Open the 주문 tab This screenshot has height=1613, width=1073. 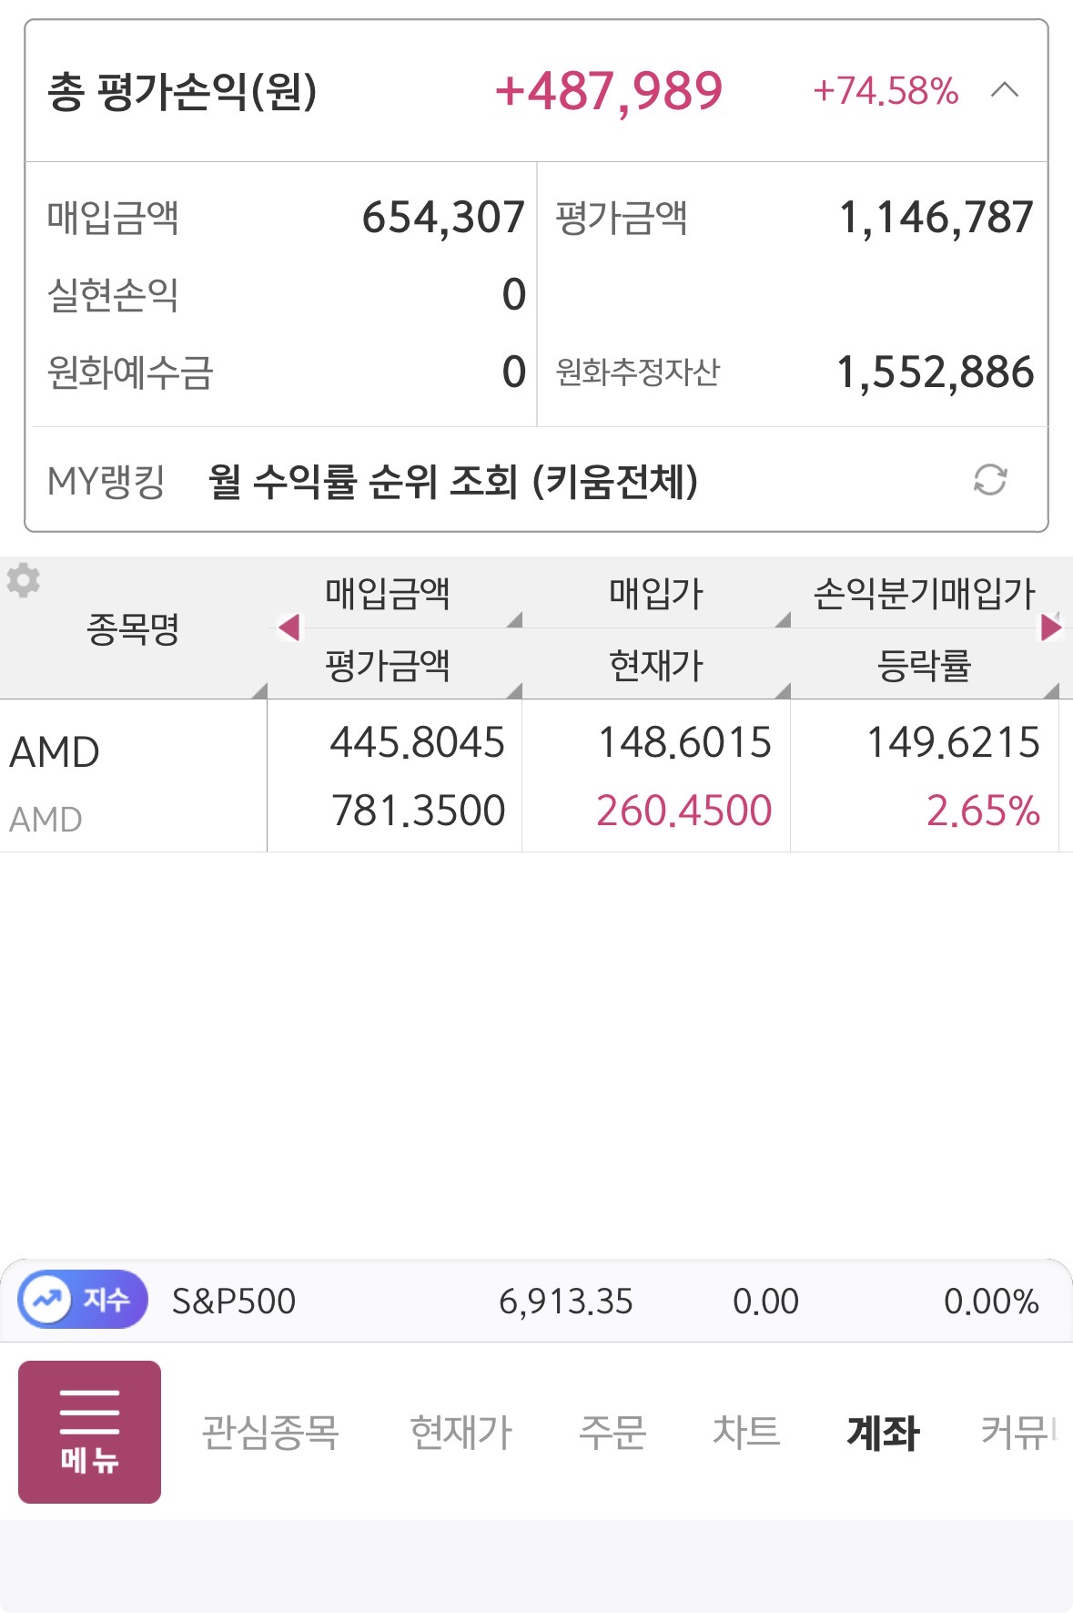612,1432
